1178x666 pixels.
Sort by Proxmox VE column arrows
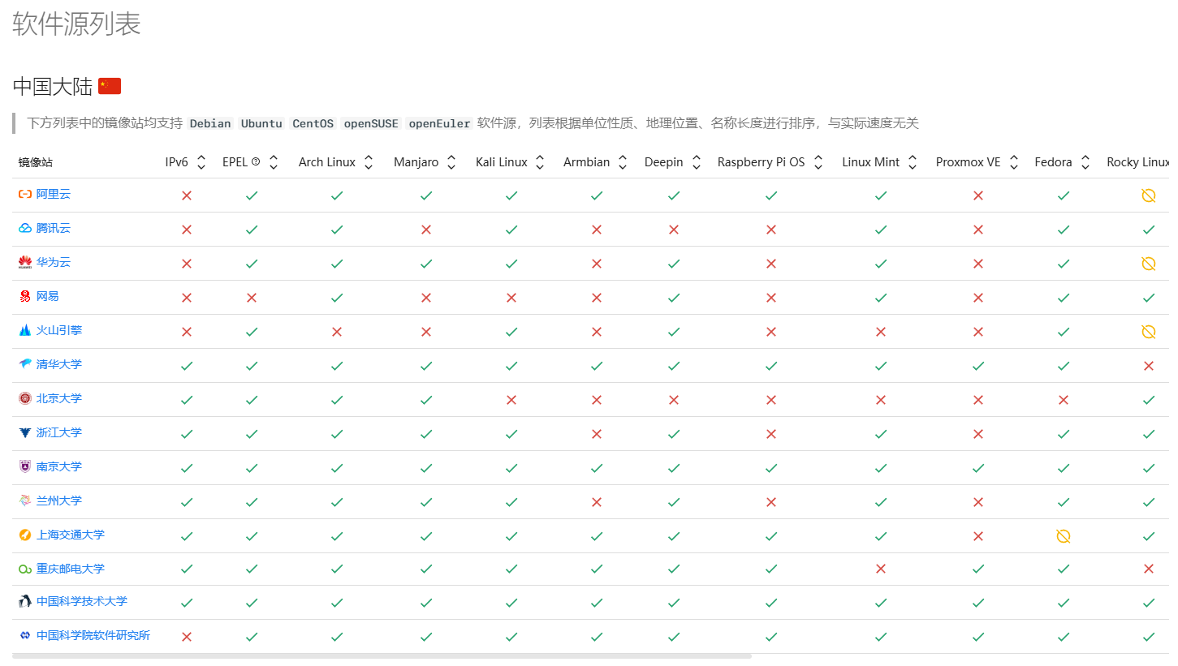pyautogui.click(x=1014, y=162)
